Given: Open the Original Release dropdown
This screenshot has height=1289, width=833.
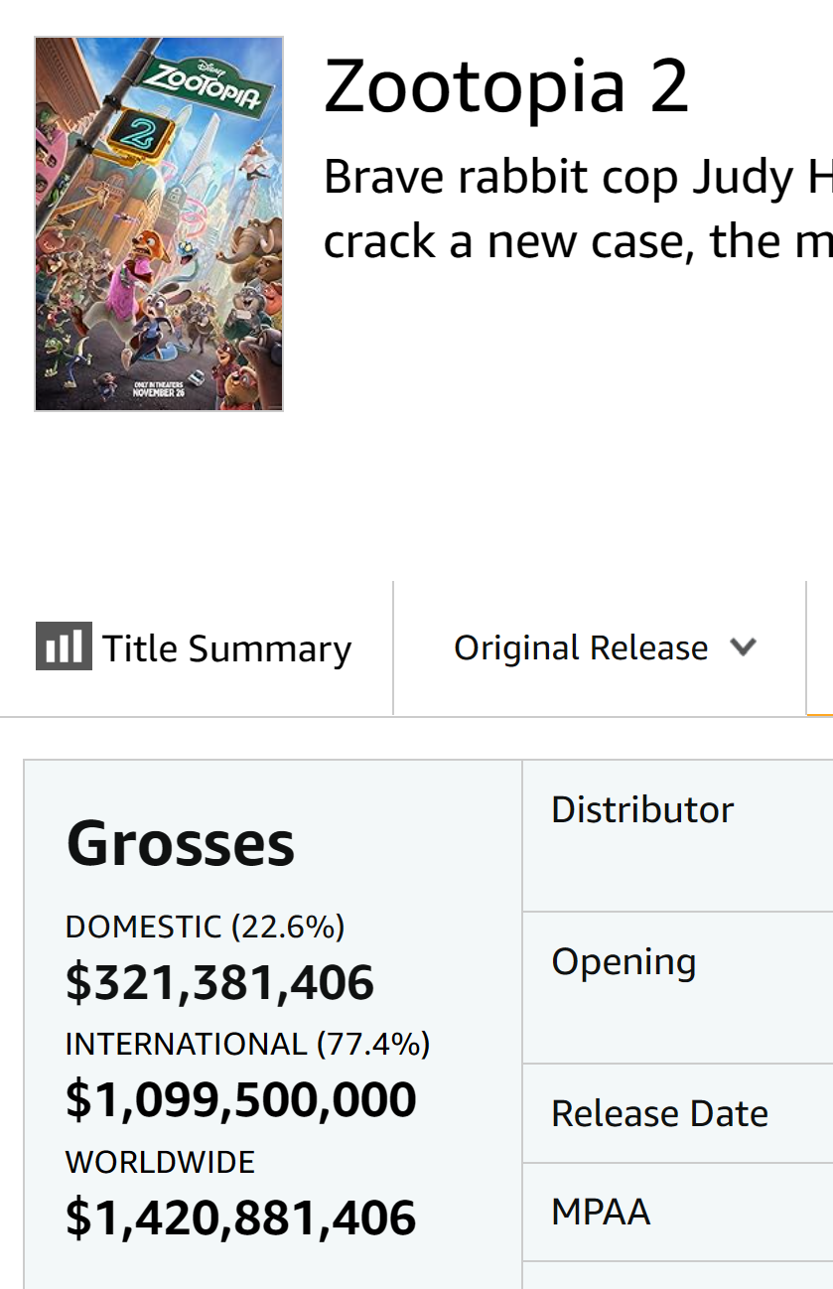Looking at the screenshot, I should coord(605,647).
